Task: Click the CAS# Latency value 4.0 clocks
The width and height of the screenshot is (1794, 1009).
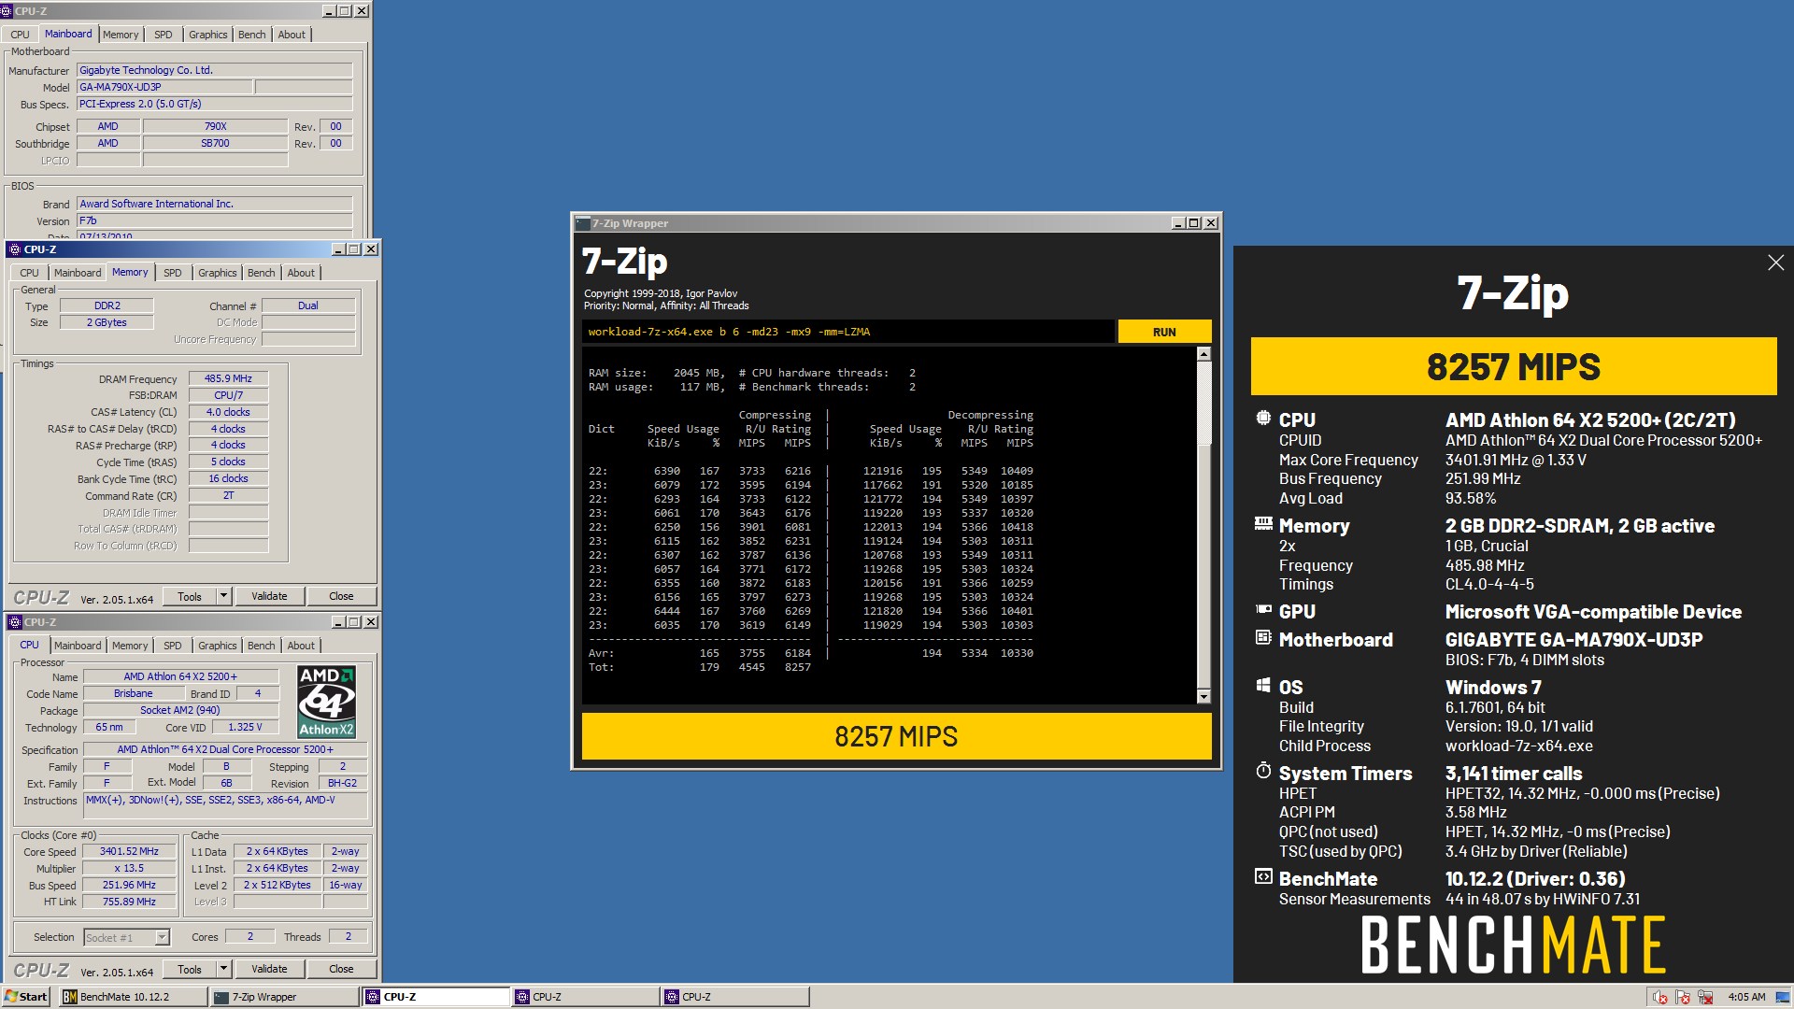Action: [228, 412]
